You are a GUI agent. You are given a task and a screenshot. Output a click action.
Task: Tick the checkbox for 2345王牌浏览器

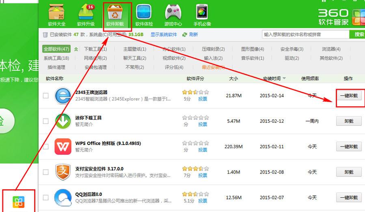(x=45, y=96)
